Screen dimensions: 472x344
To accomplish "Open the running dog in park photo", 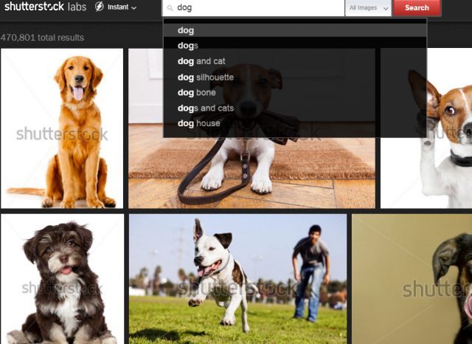I will (x=237, y=279).
